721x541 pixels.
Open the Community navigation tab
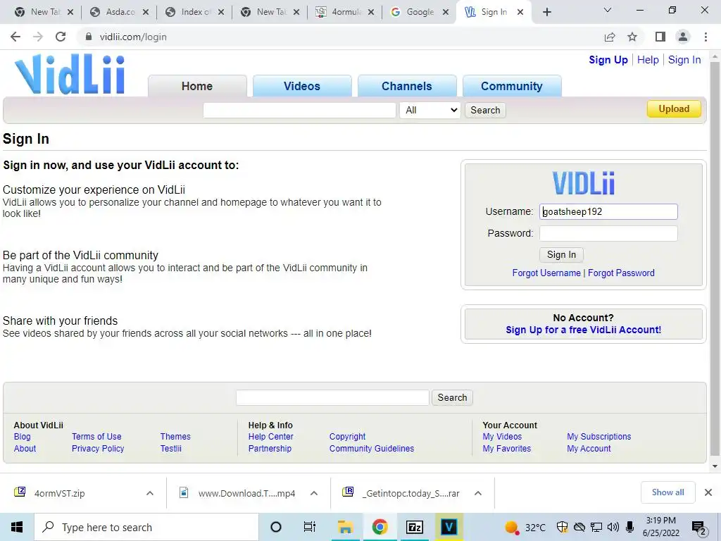[x=512, y=86]
